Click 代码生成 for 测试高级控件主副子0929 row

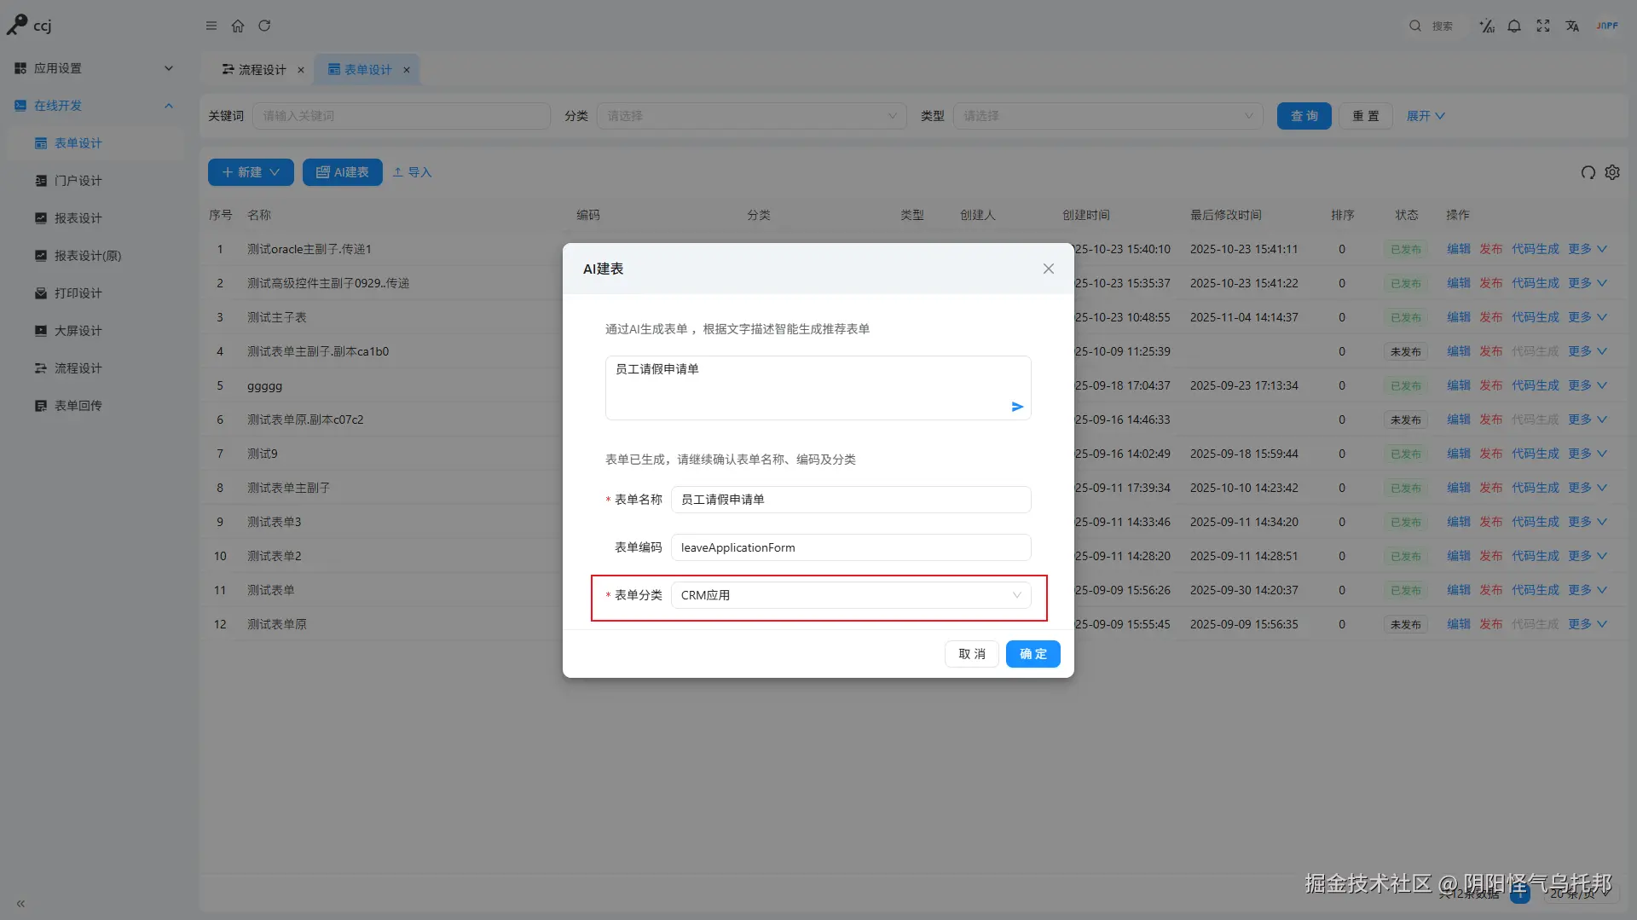[x=1536, y=283]
